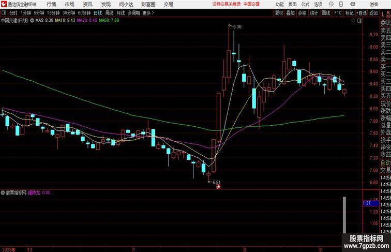Click the MA10: 8.43 value label
The width and height of the screenshot is (391, 252).
65,21
